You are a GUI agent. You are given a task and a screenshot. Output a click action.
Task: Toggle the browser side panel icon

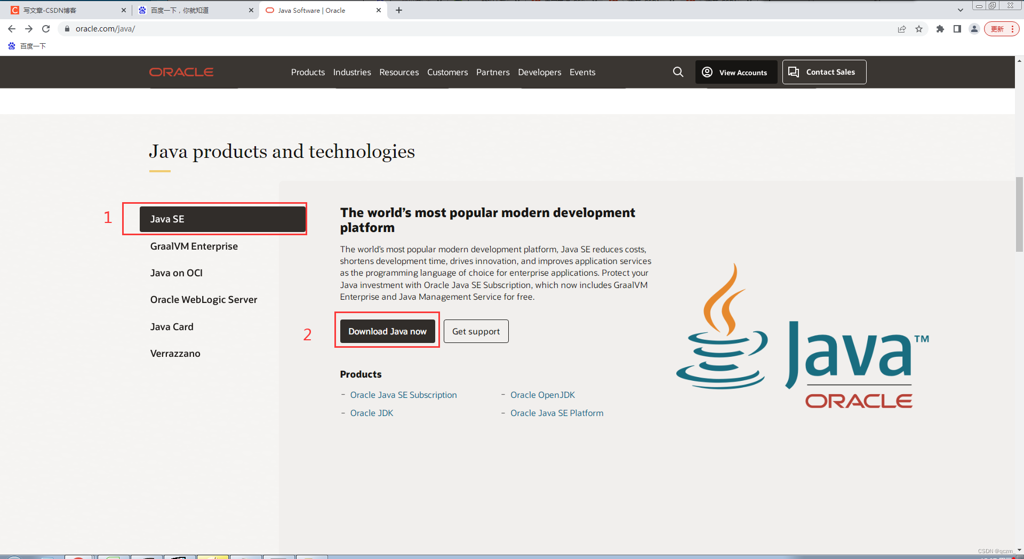tap(957, 29)
